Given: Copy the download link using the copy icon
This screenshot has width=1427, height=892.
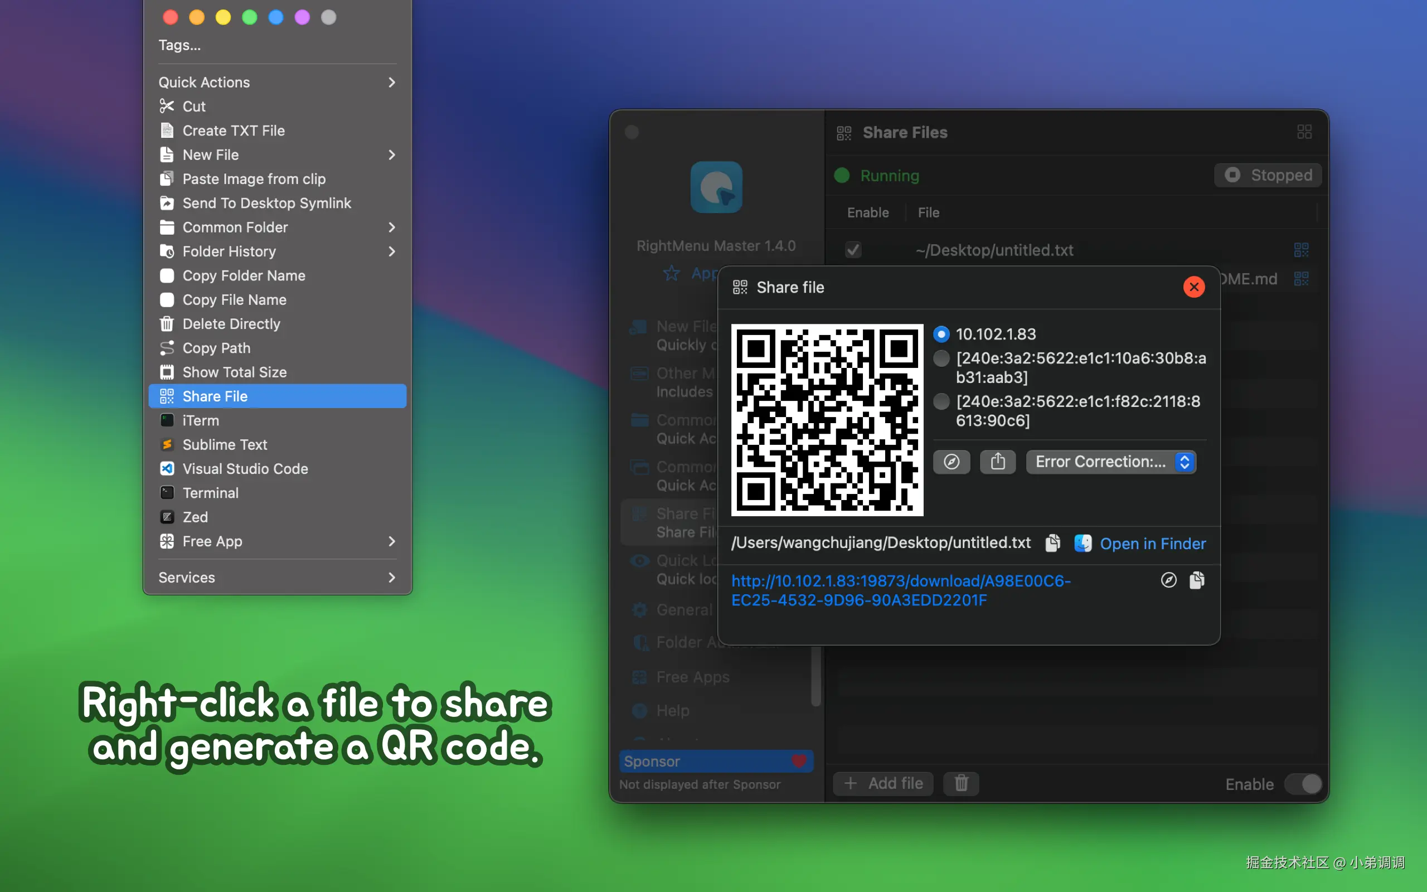Looking at the screenshot, I should coord(1196,580).
